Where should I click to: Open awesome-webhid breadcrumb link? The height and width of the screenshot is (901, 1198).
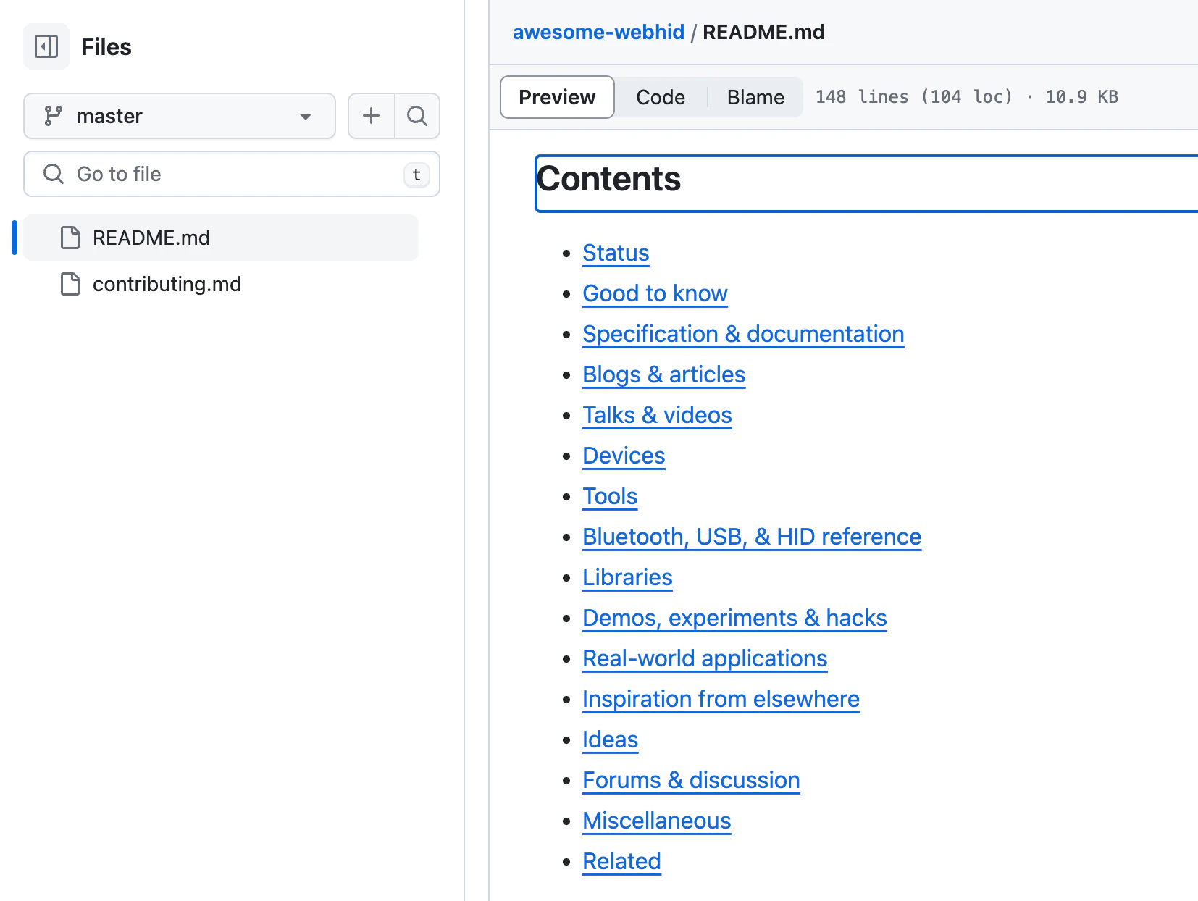(x=598, y=32)
